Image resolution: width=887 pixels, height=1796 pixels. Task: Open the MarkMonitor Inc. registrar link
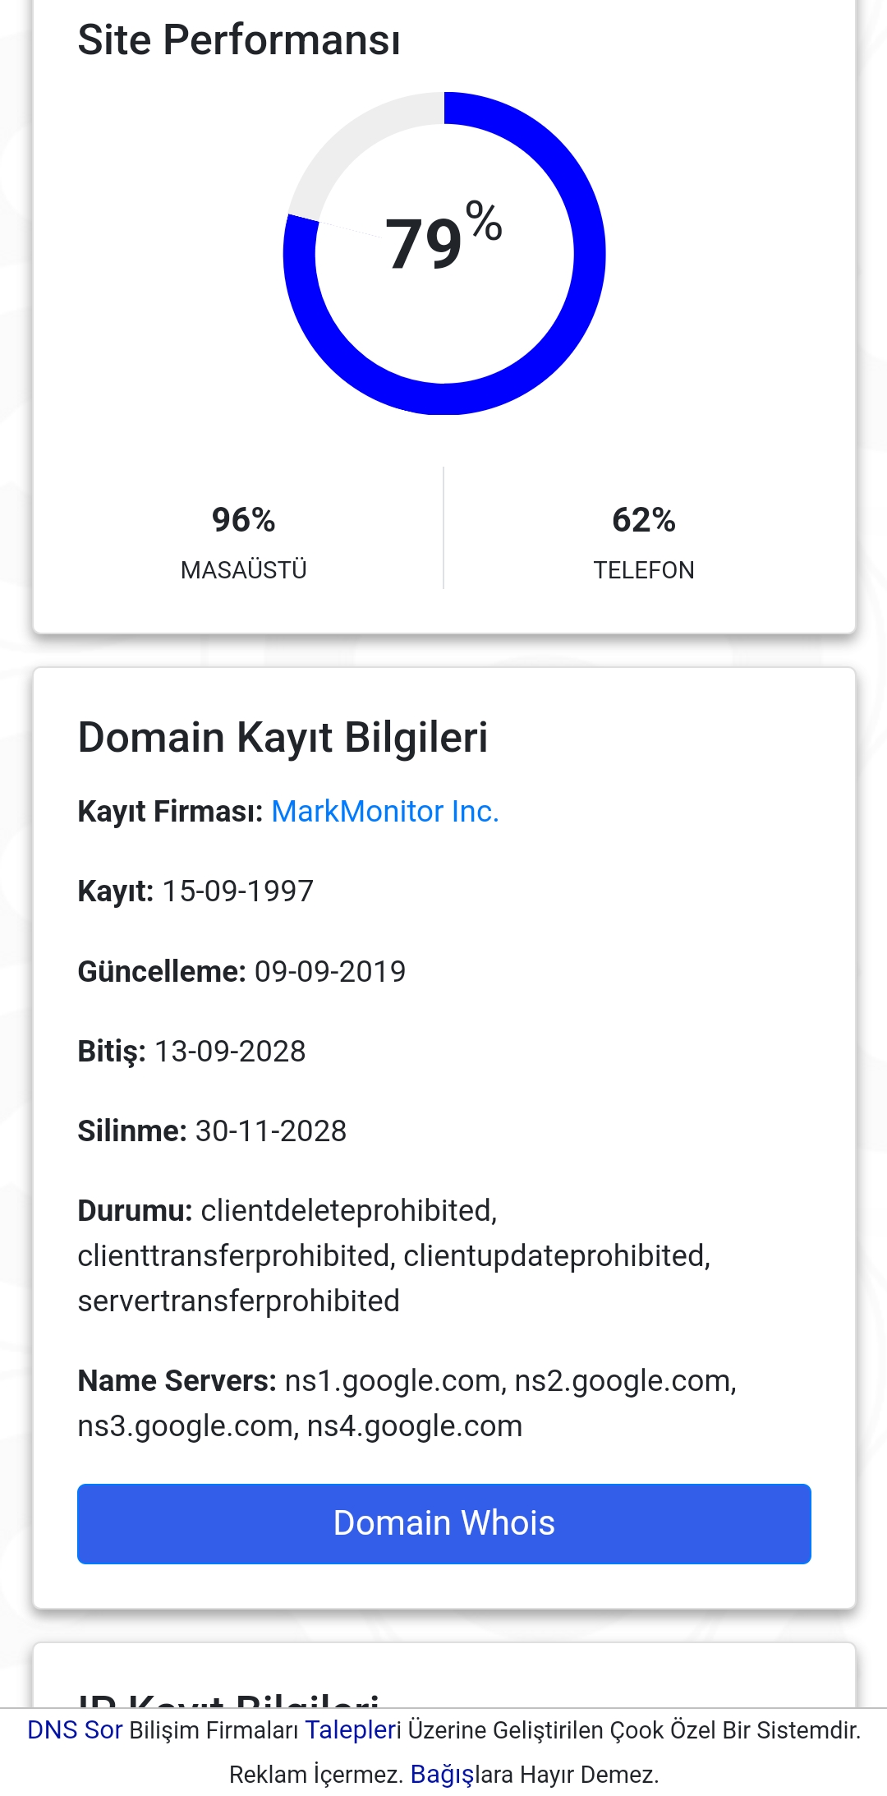click(385, 811)
